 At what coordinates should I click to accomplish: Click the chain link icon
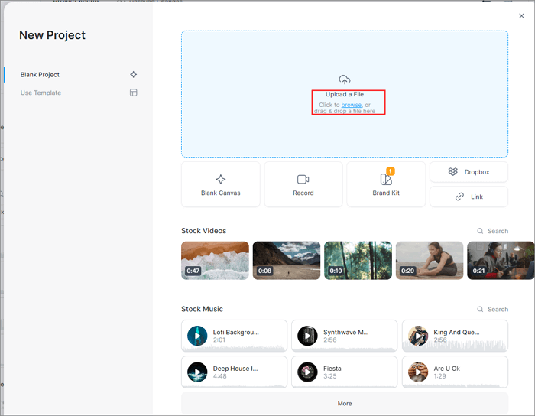click(x=459, y=197)
